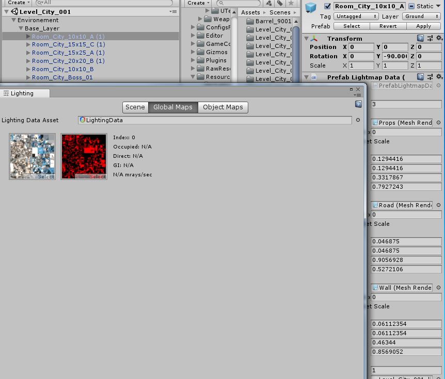Image resolution: width=445 pixels, height=379 pixels.
Task: Open Lighting window context menu icon
Action: pos(358,95)
